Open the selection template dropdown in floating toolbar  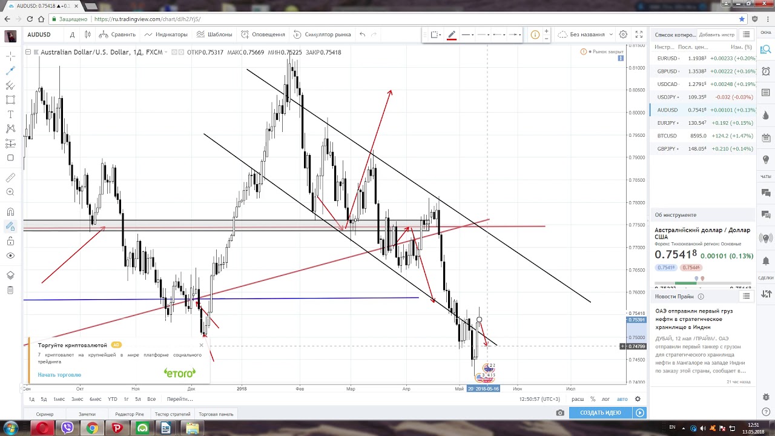(437, 35)
